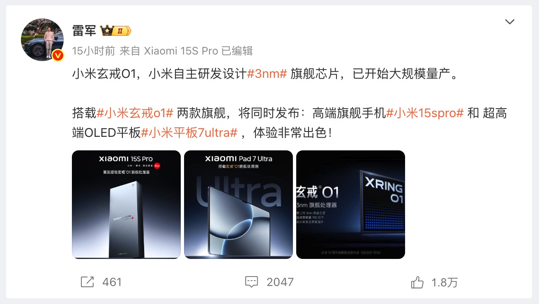Open the #小米玄戒o1# hashtag
The image size is (539, 304).
[135, 113]
